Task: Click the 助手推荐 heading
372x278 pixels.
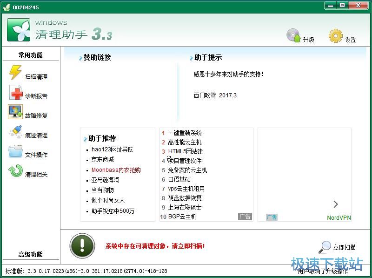Action: 102,138
